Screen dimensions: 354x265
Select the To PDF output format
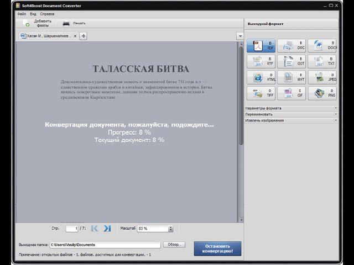point(261,46)
